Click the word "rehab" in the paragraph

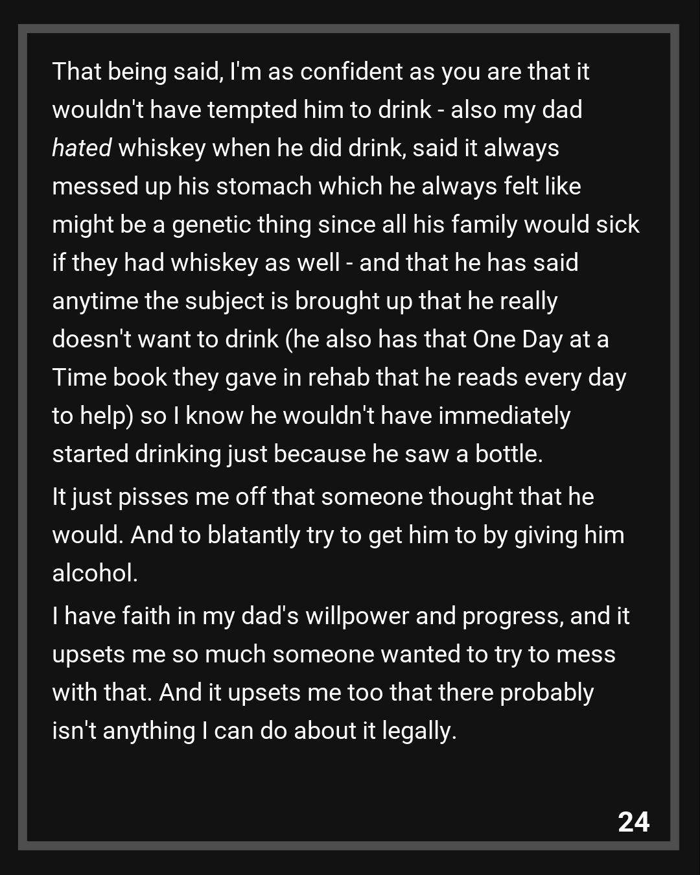(338, 378)
